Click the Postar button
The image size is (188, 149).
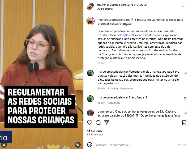click(182, 145)
